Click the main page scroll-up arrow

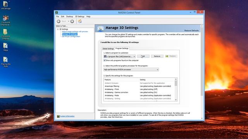click(202, 26)
